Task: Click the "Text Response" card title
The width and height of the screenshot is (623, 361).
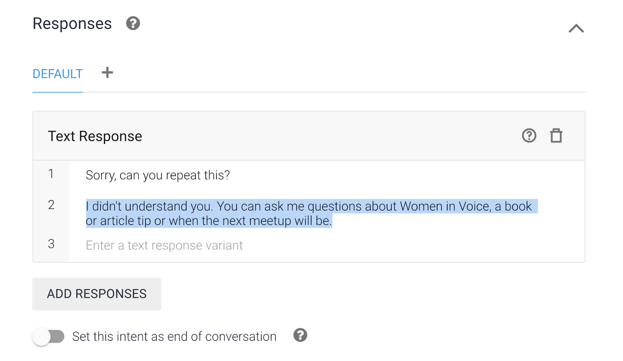Action: coord(95,136)
